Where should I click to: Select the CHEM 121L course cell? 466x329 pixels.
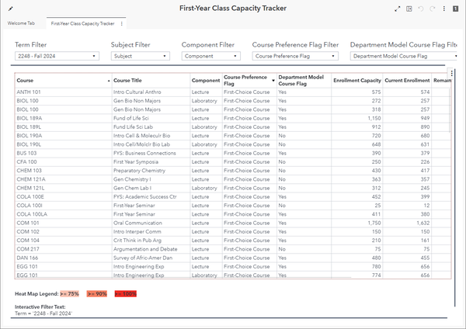64,188
